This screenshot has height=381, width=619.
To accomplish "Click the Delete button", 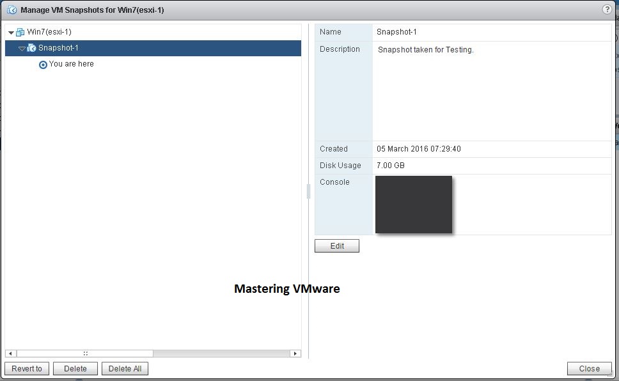I will click(x=75, y=368).
